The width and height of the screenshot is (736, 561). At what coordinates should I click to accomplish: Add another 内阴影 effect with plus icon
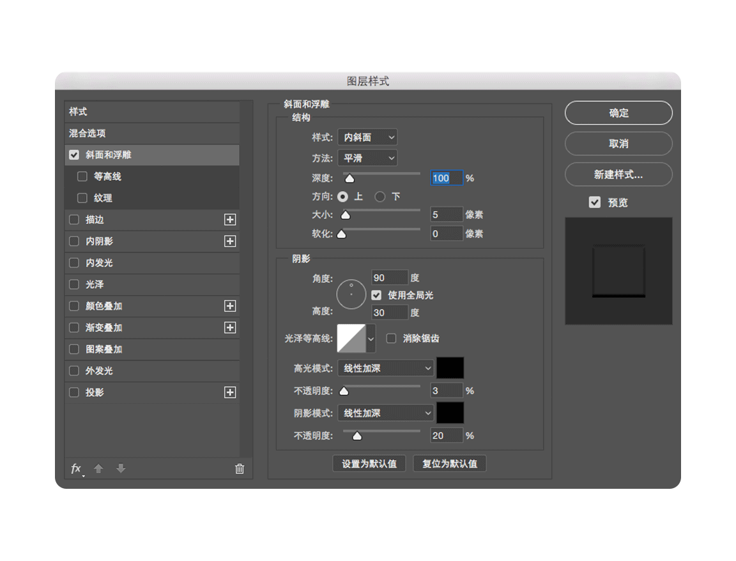[230, 242]
